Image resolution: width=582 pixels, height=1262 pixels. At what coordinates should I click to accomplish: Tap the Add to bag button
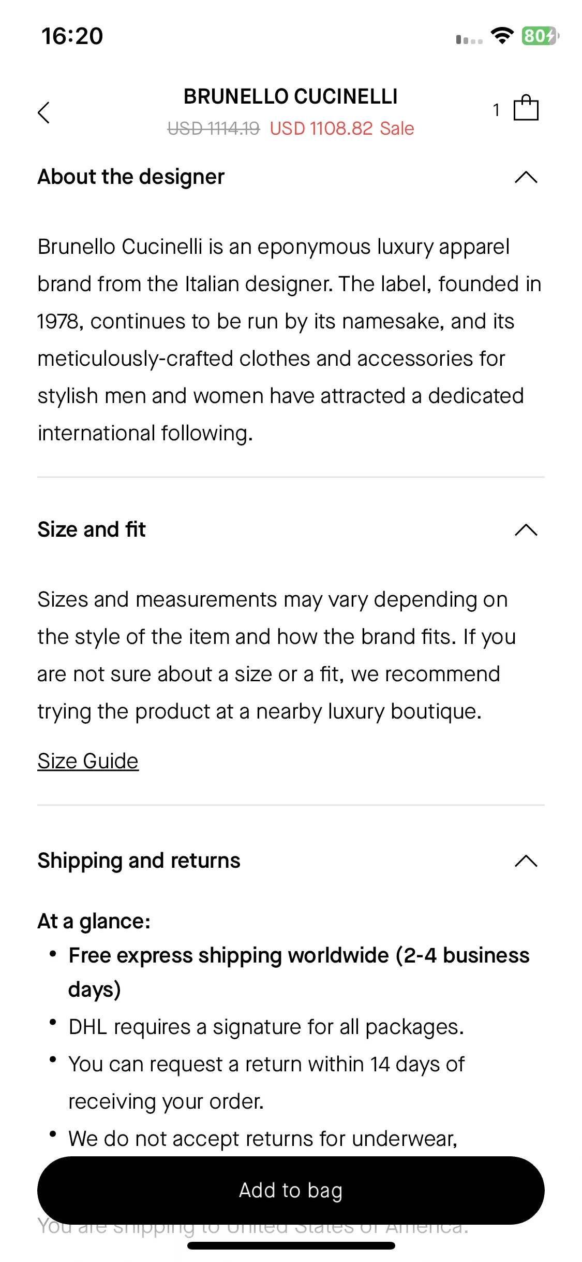pyautogui.click(x=291, y=1190)
